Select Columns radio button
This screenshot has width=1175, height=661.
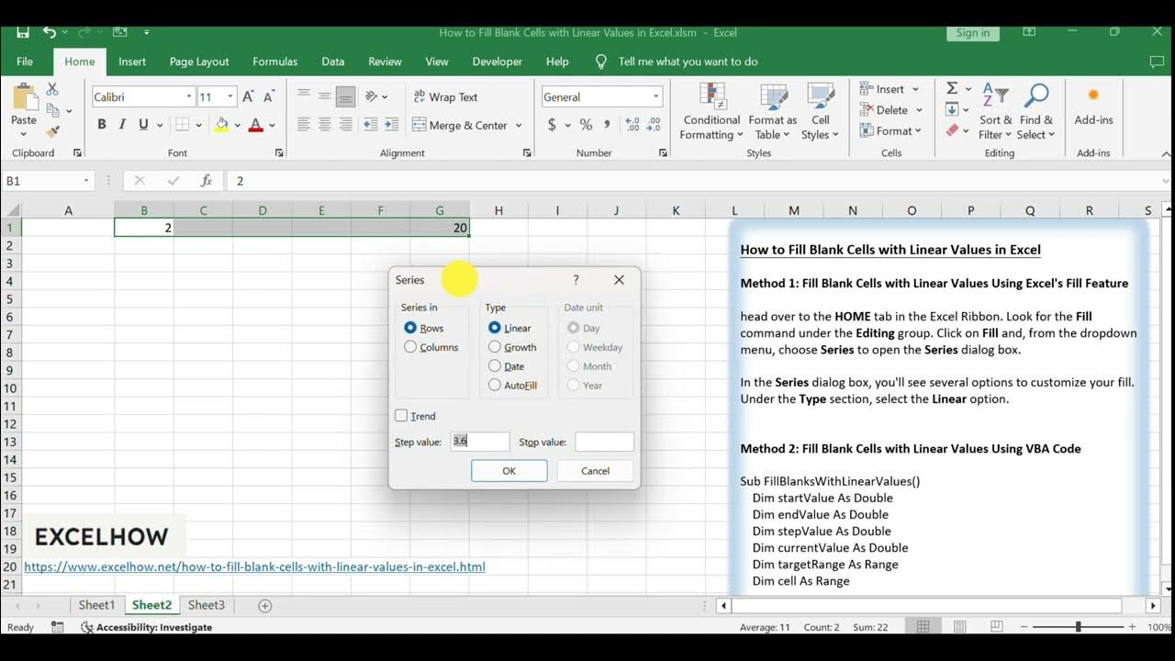click(410, 347)
